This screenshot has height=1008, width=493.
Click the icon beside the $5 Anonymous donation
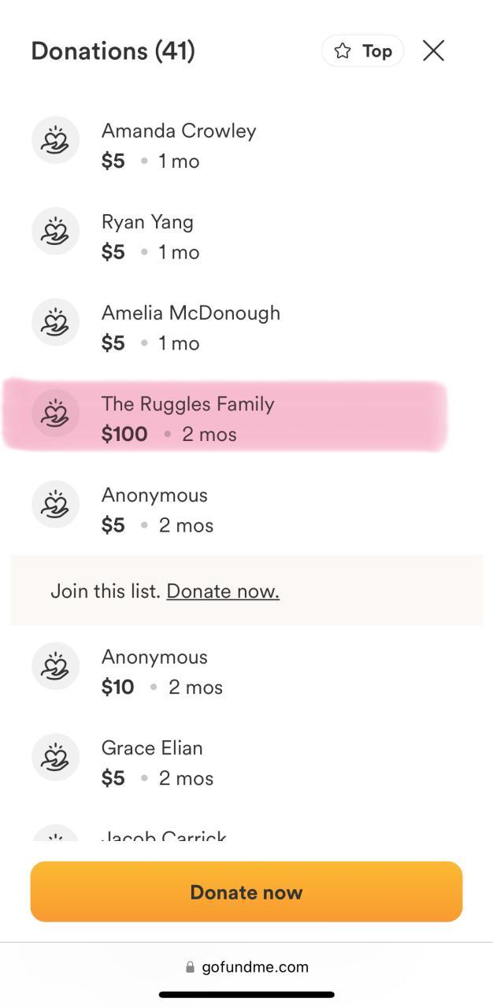pyautogui.click(x=55, y=504)
